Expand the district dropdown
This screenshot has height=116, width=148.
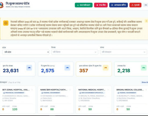coord(75,52)
